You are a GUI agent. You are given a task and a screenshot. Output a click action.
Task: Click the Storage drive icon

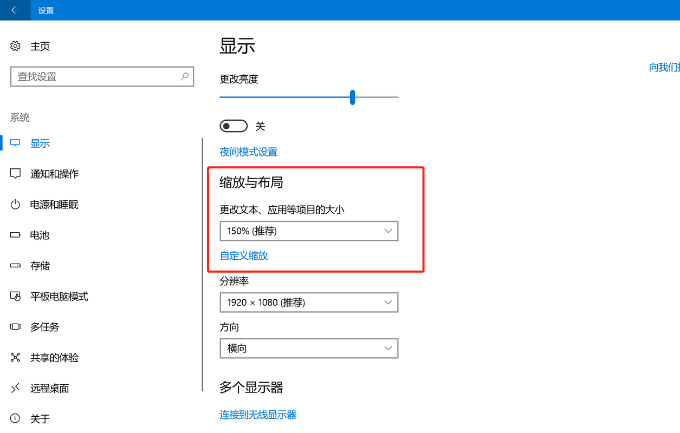click(x=15, y=266)
